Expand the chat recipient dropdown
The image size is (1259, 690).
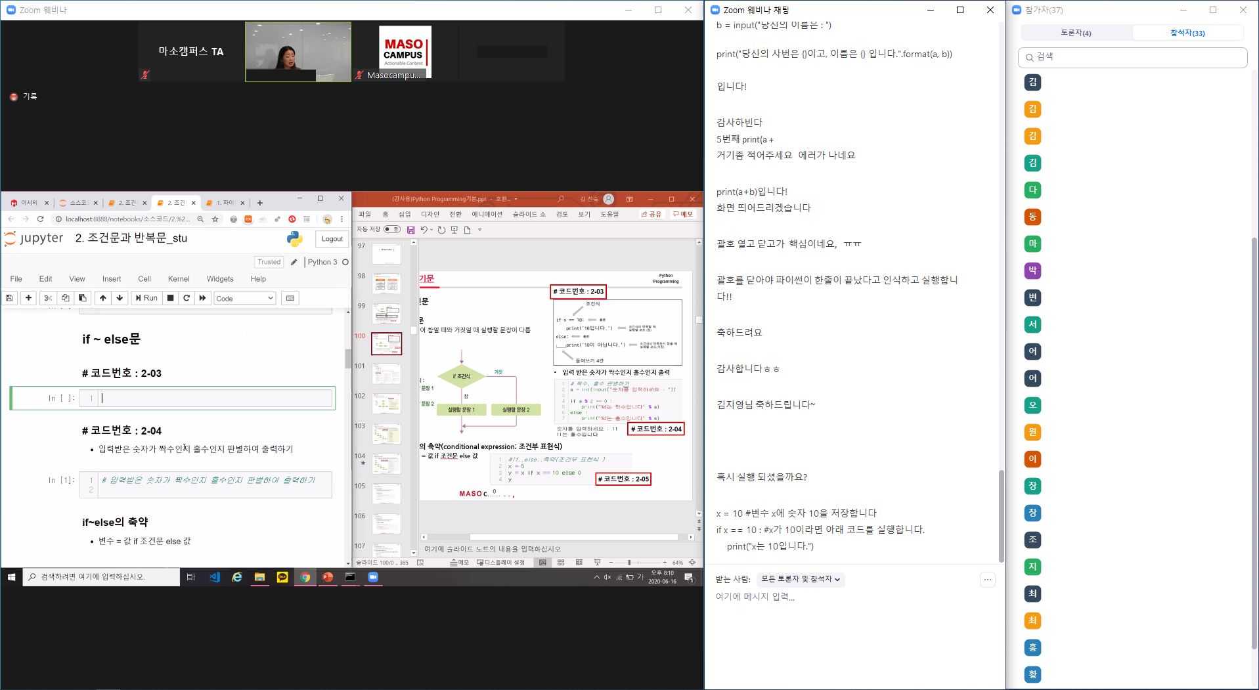tap(800, 579)
